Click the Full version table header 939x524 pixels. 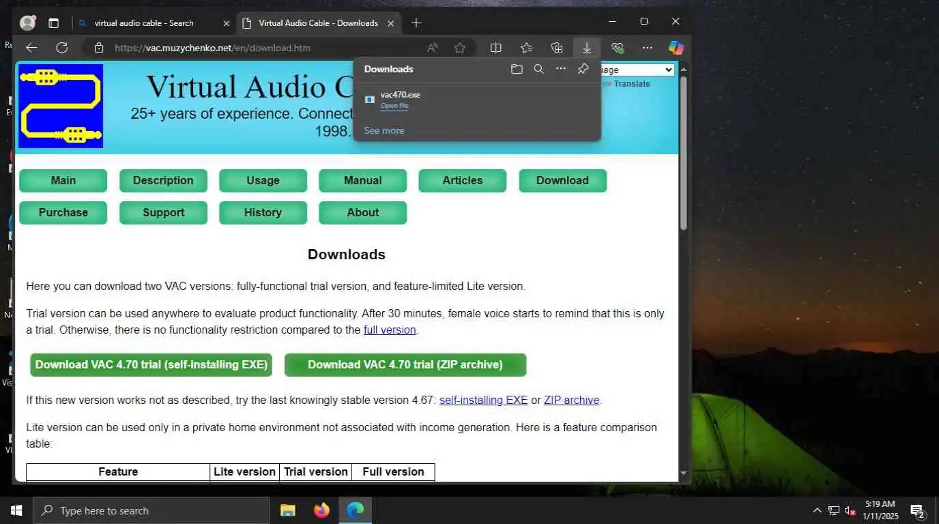[x=393, y=472]
